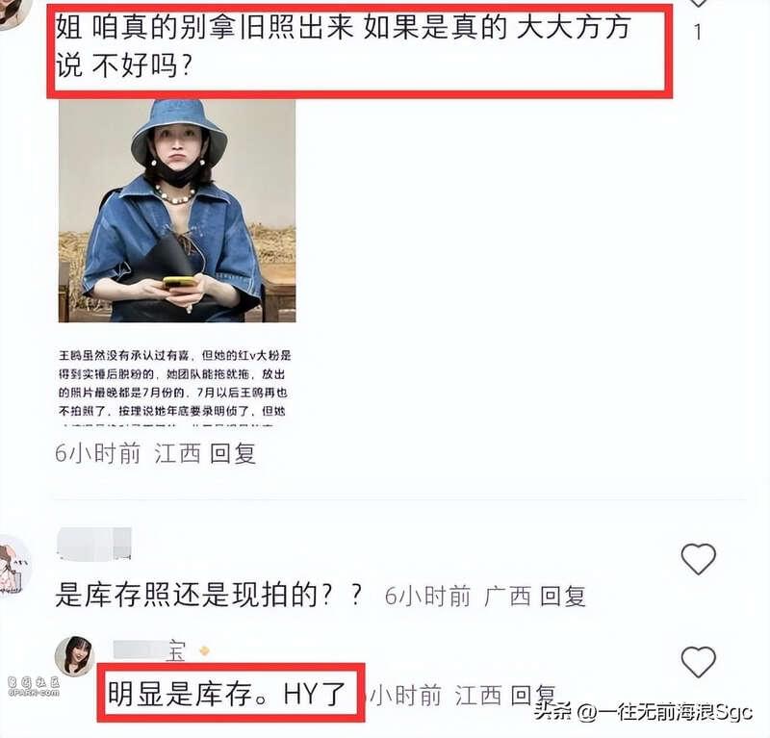Select the 是库存照还是现拍的 comment text
This screenshot has height=738, width=770.
pyautogui.click(x=209, y=595)
